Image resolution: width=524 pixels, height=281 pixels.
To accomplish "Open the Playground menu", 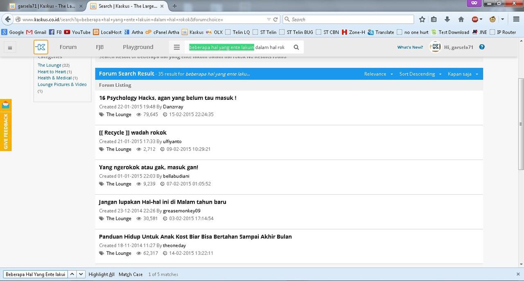I will click(138, 47).
